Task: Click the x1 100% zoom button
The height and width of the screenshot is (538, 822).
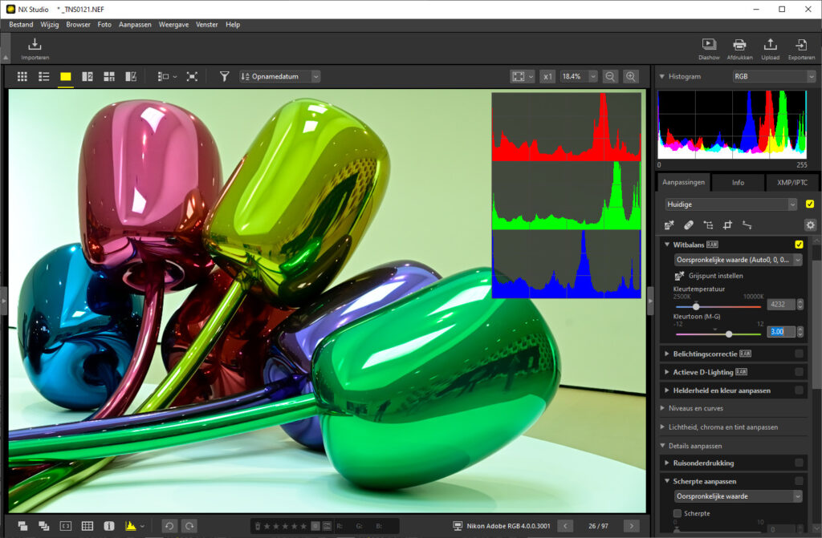Action: (x=547, y=76)
